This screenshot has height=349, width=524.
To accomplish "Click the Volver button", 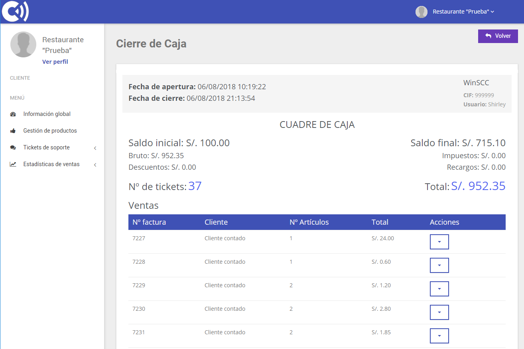I will point(498,36).
